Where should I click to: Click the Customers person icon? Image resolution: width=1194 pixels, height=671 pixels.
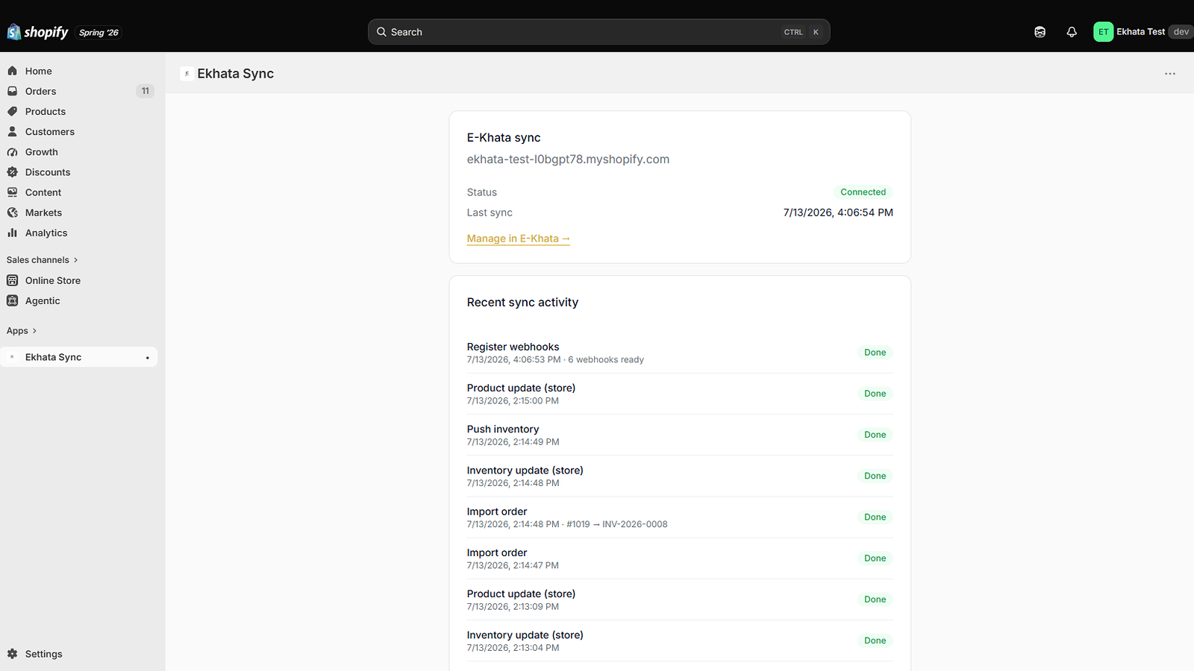tap(12, 131)
